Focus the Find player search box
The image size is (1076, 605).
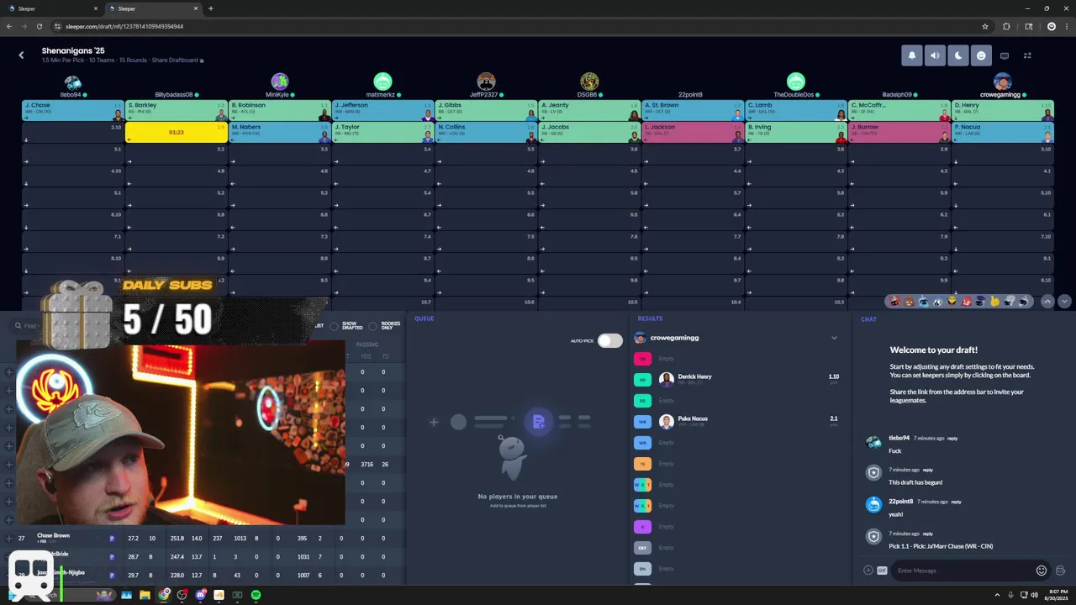tap(29, 325)
